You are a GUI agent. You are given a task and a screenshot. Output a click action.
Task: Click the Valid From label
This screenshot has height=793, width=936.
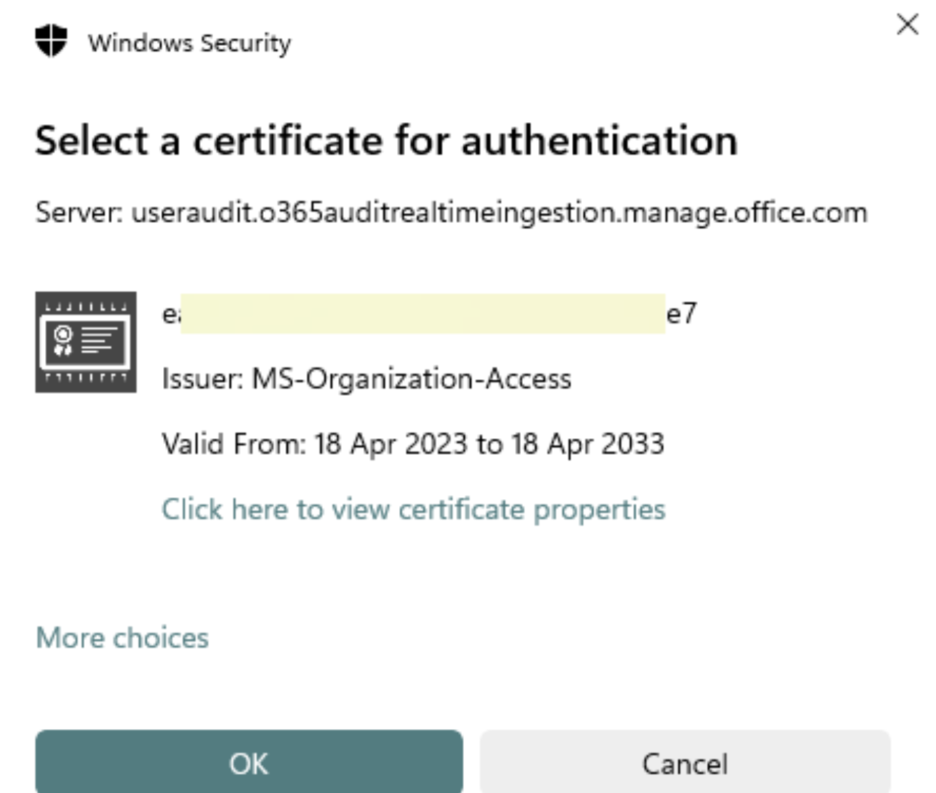233,444
